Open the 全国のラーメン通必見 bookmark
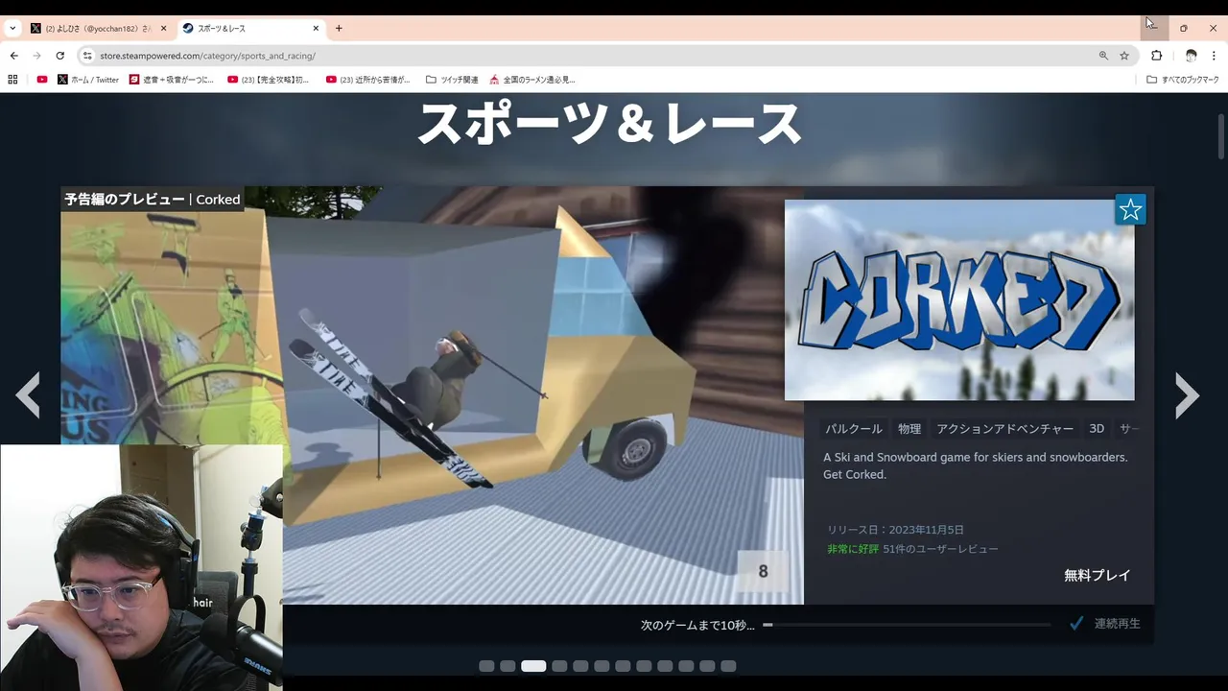1228x691 pixels. click(532, 80)
